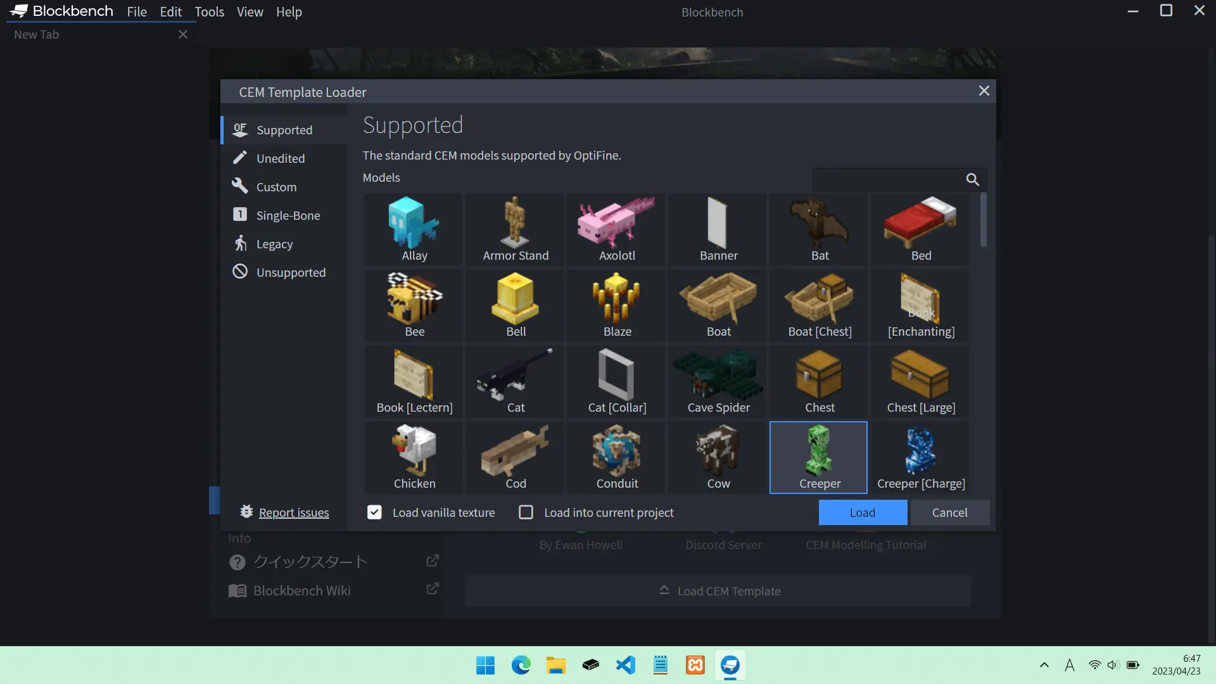Open the Tools menu
The height and width of the screenshot is (684, 1216).
pos(209,12)
